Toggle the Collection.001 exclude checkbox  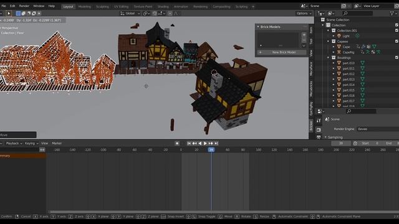[397, 30]
